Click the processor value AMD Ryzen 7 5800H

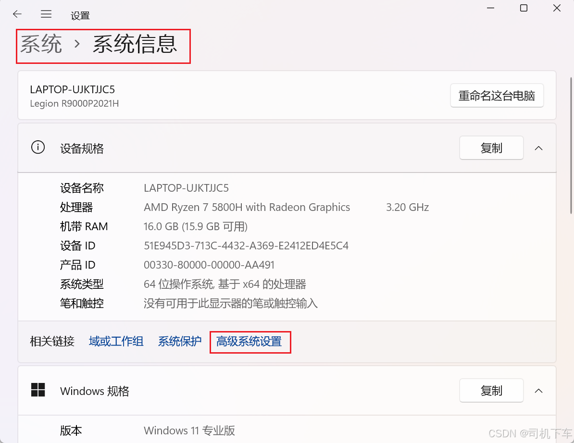click(247, 207)
